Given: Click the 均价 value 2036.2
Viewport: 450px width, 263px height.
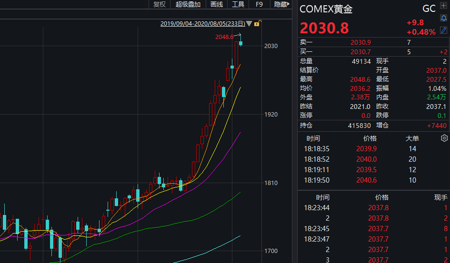Looking at the screenshot, I should click(360, 88).
